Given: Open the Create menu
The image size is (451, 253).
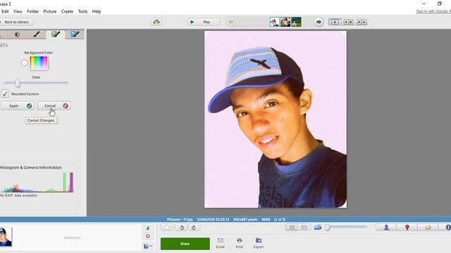Looking at the screenshot, I should 67,11.
